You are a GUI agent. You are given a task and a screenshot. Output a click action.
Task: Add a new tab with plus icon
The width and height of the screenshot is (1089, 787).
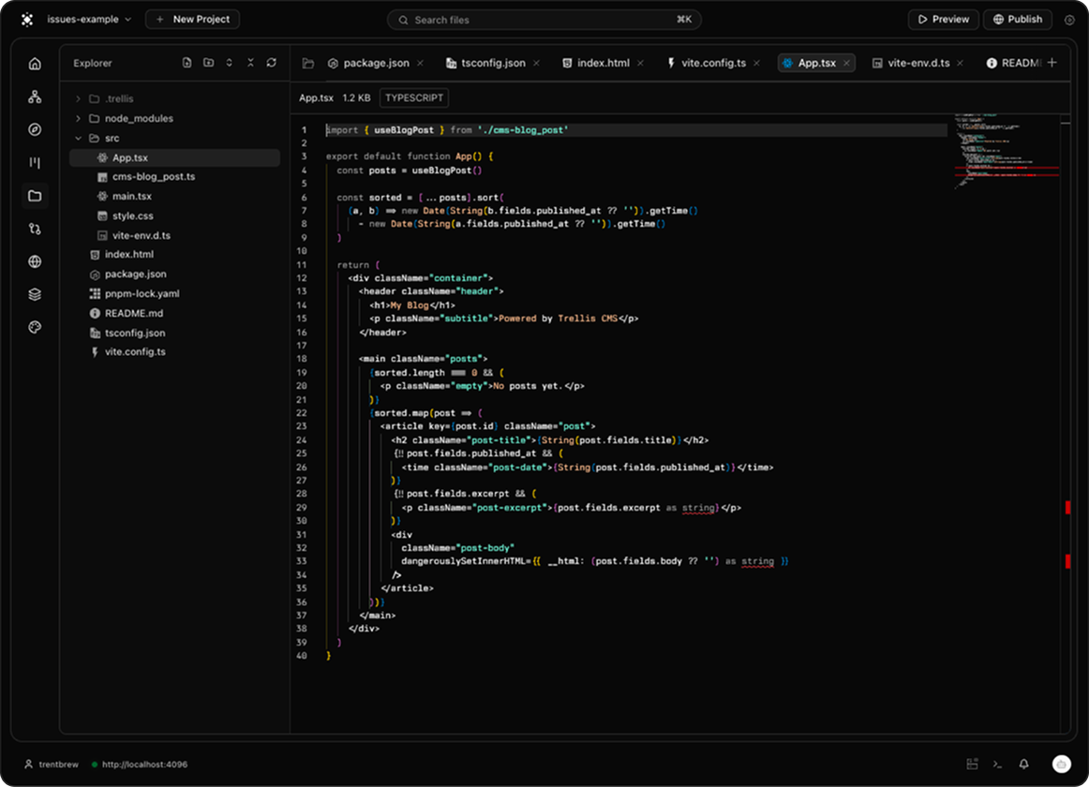pos(1052,63)
